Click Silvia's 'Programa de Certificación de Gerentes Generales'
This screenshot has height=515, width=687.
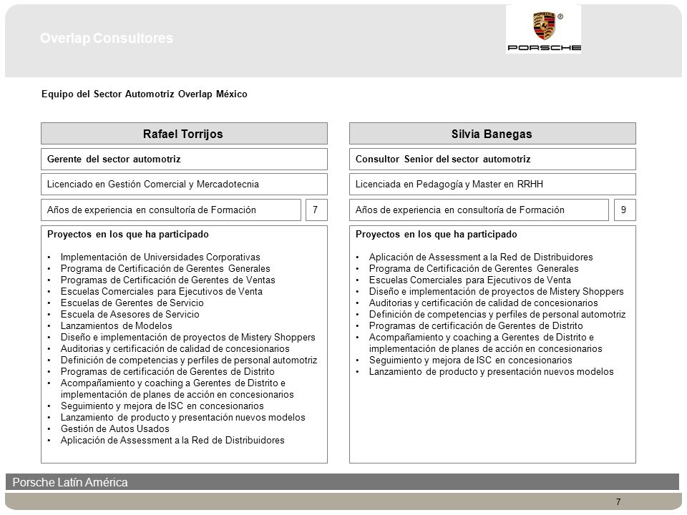point(474,268)
